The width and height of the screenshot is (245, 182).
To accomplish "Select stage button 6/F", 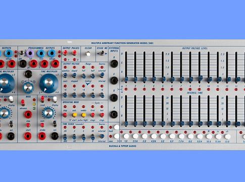I will coord(172,136).
